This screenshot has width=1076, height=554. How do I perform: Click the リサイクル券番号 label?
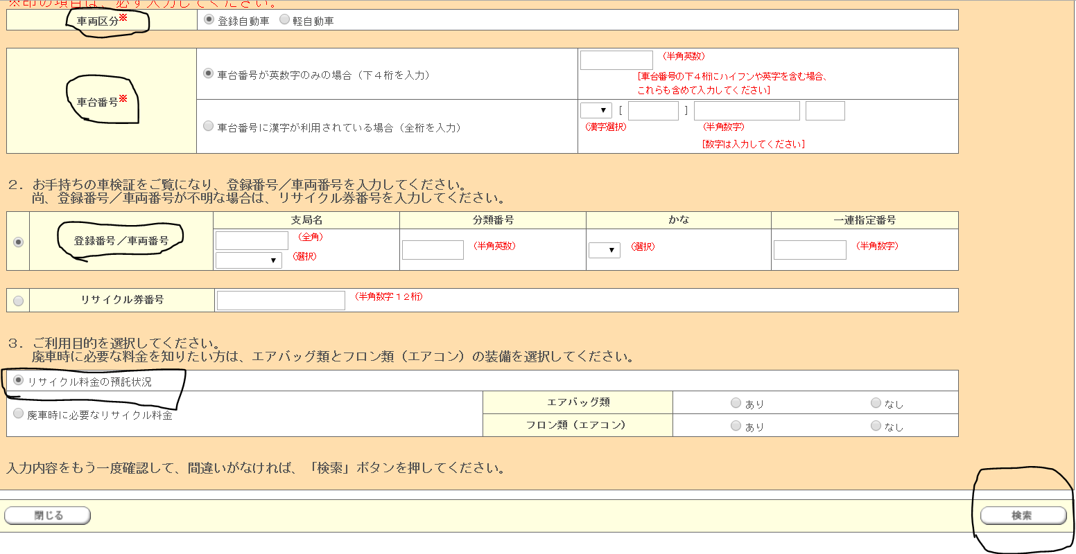(122, 300)
